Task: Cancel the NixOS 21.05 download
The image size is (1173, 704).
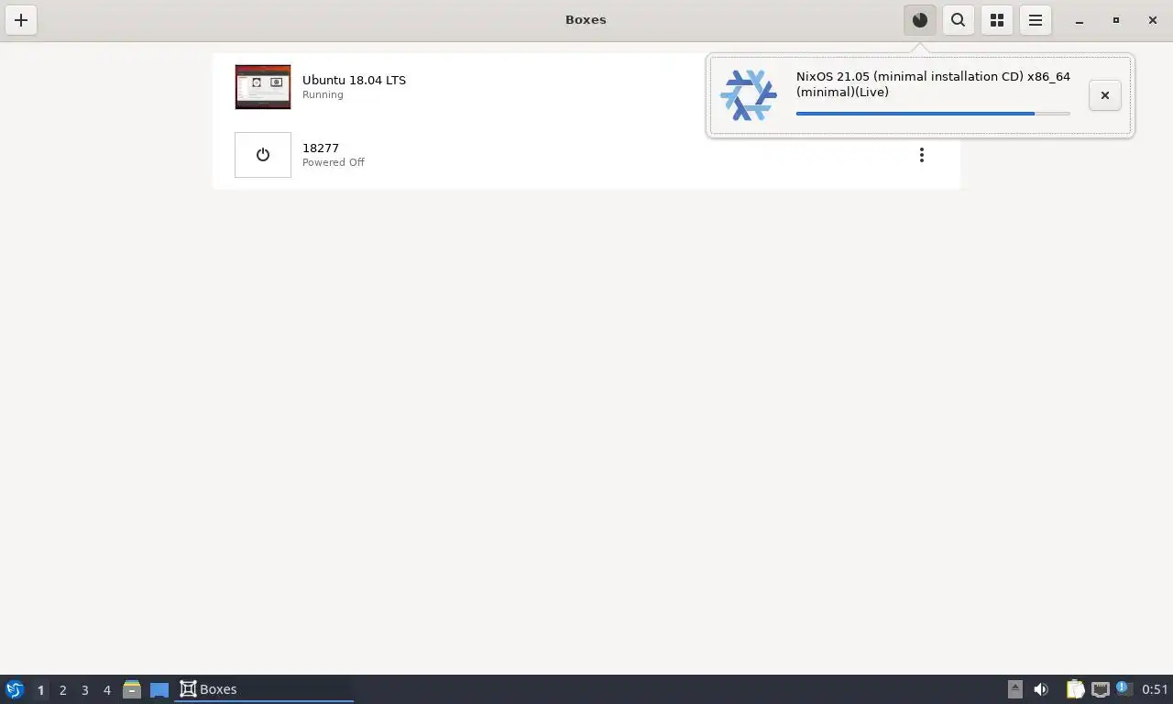Action: (1105, 95)
